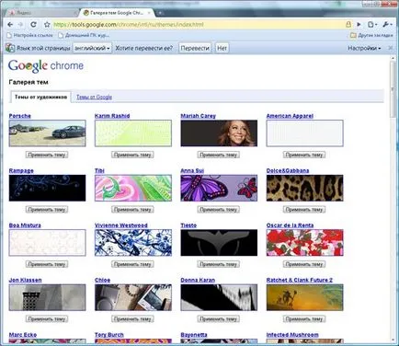Apply the American Apparel theme button
The height and width of the screenshot is (346, 399).
tap(304, 155)
